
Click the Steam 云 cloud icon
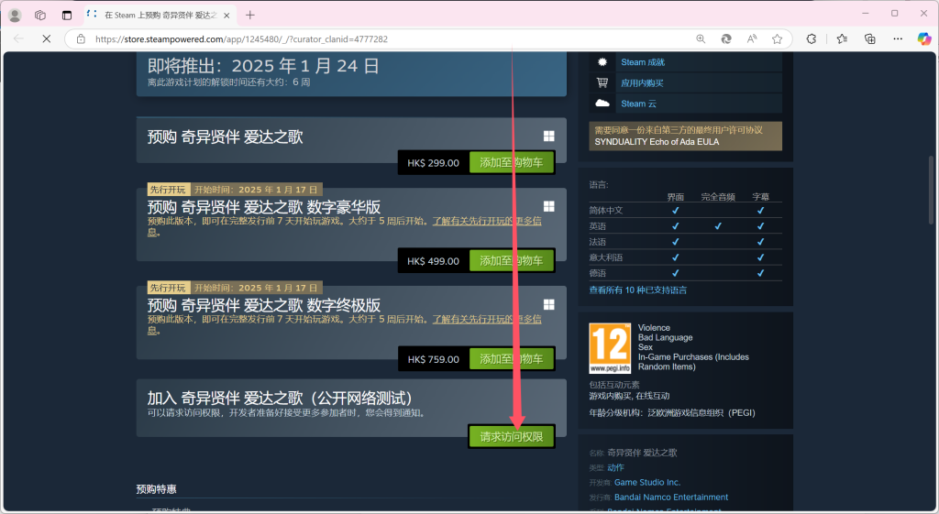pos(602,103)
